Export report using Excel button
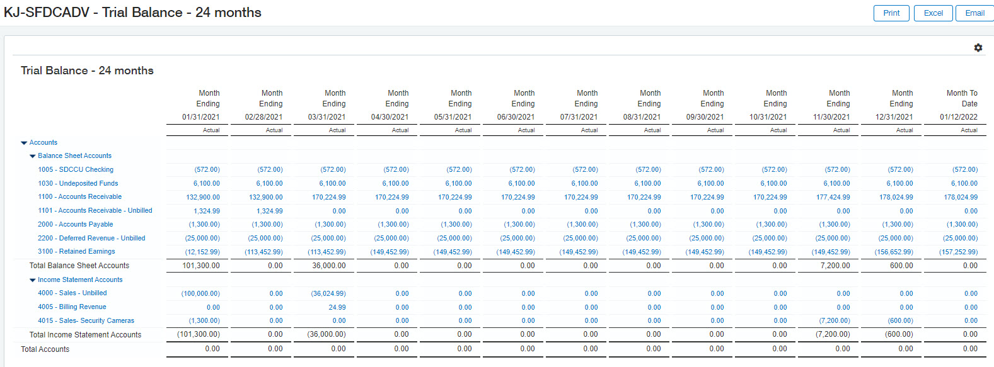The image size is (994, 367). (933, 13)
